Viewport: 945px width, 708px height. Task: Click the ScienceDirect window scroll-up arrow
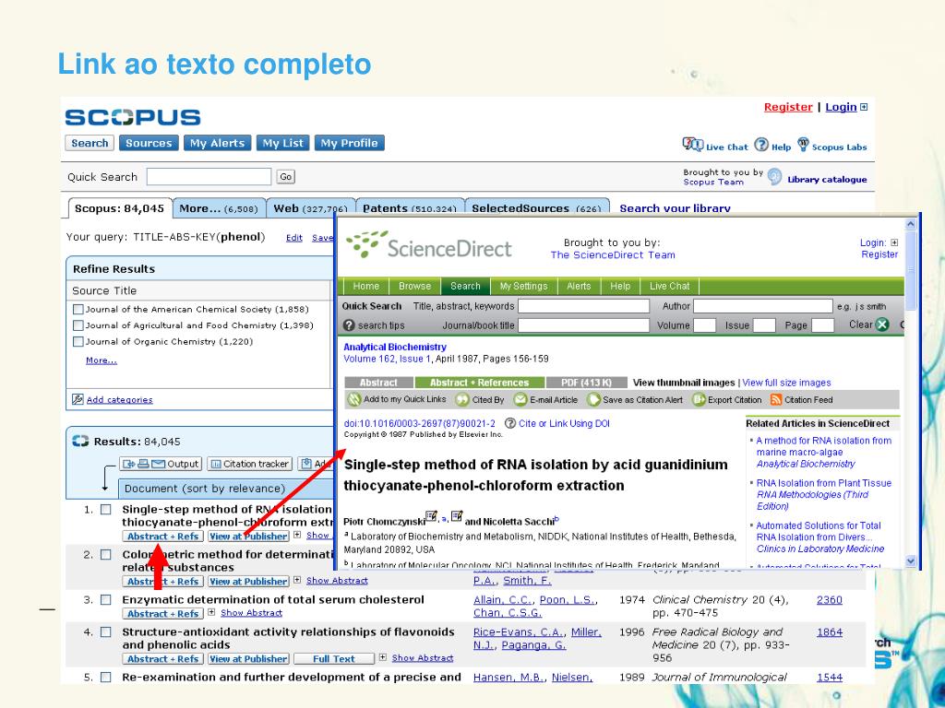coord(910,224)
